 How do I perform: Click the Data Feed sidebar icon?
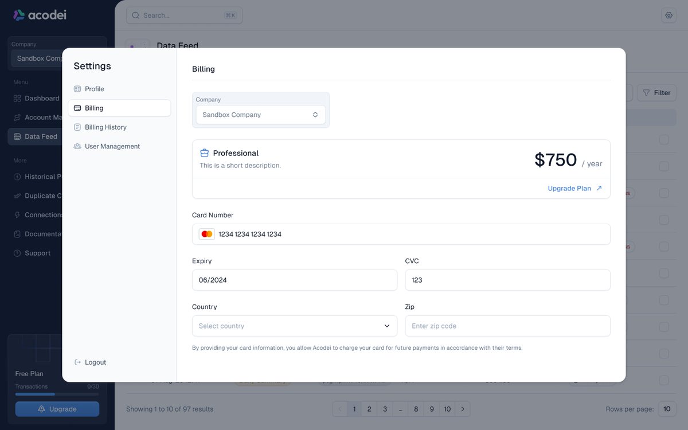tap(17, 136)
